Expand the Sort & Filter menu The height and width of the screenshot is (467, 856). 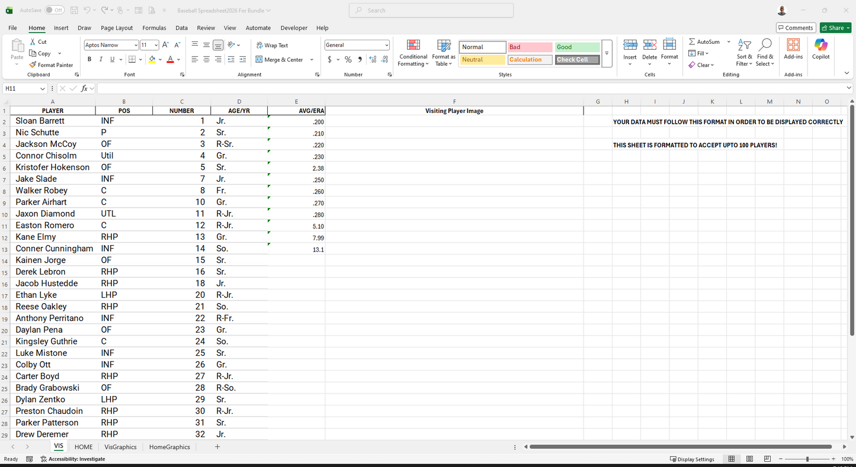point(745,53)
